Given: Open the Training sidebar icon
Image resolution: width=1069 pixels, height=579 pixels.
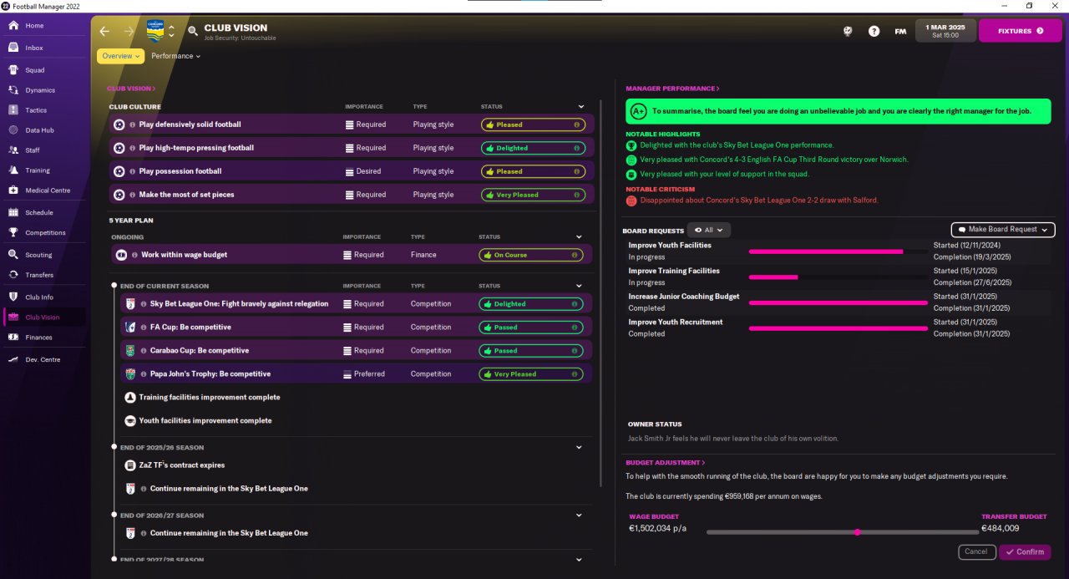Looking at the screenshot, I should click(x=13, y=170).
